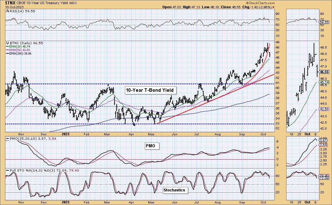Screen dimensions: 332x205
Task: Click the 'PMO(35,20,10) 3.87, 3.54' label
Action: 33,138
